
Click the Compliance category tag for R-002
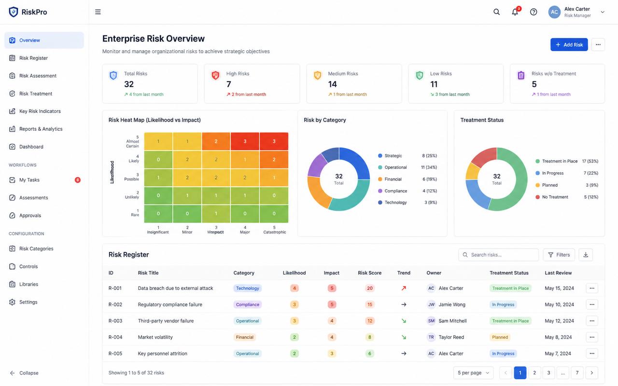click(248, 304)
